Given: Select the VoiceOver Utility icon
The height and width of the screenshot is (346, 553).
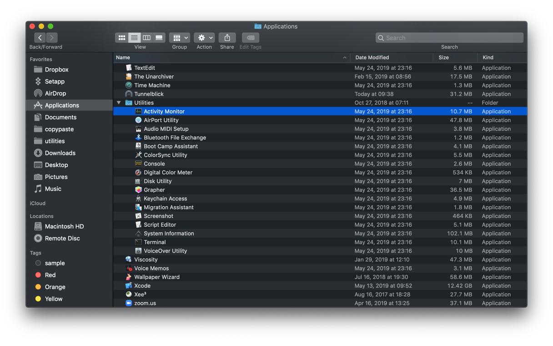Looking at the screenshot, I should coord(138,251).
